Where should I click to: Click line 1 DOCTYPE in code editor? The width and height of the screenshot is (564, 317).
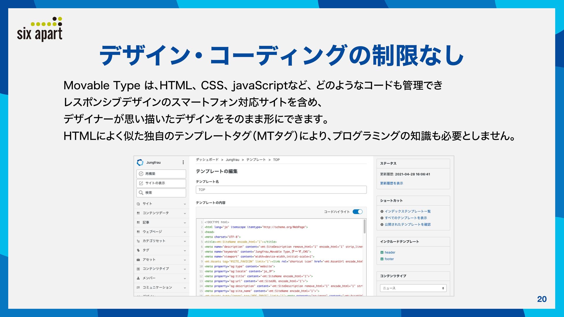pos(217,222)
